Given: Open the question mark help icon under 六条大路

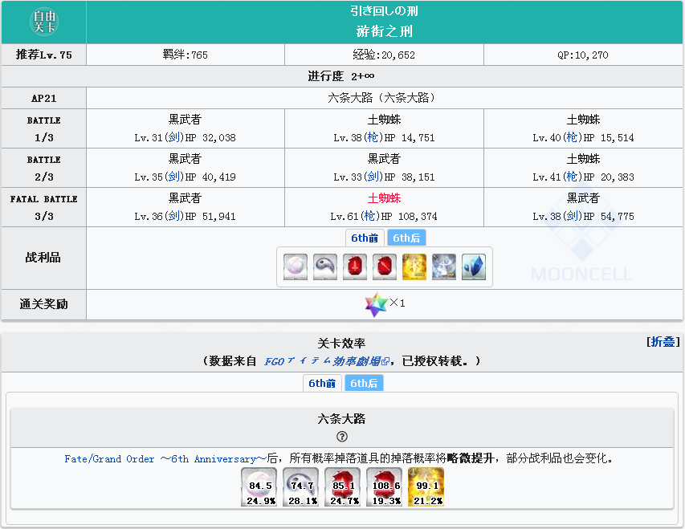Looking at the screenshot, I should coord(342,437).
